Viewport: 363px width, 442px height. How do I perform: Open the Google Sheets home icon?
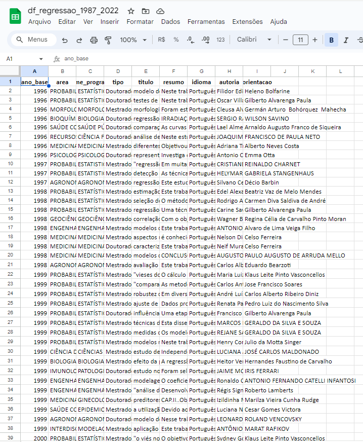[15, 16]
